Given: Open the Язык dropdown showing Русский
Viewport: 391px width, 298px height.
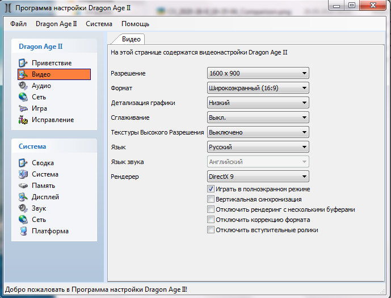Looking at the screenshot, I should click(x=258, y=147).
